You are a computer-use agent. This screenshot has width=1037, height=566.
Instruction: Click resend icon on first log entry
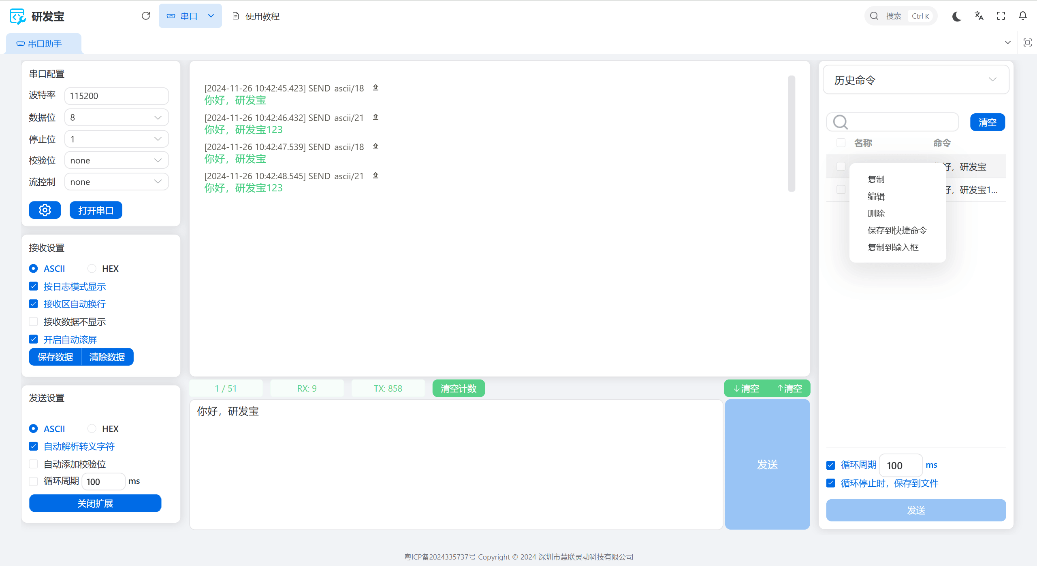tap(376, 87)
